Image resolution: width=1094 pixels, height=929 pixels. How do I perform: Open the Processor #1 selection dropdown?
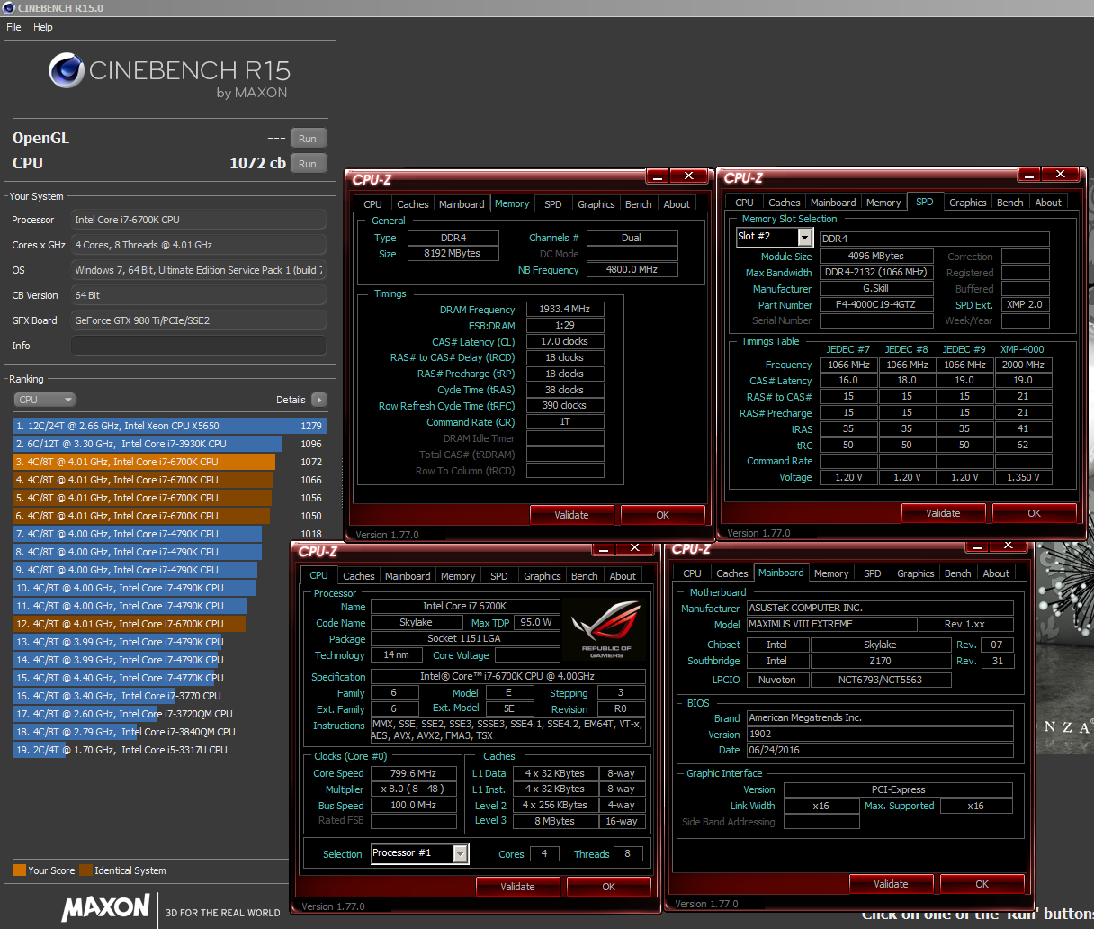point(461,853)
